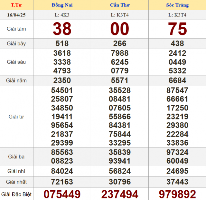Image resolution: width=206 pixels, height=200 pixels.
Task: Click Giải tư number 66661
Action: [177, 99]
